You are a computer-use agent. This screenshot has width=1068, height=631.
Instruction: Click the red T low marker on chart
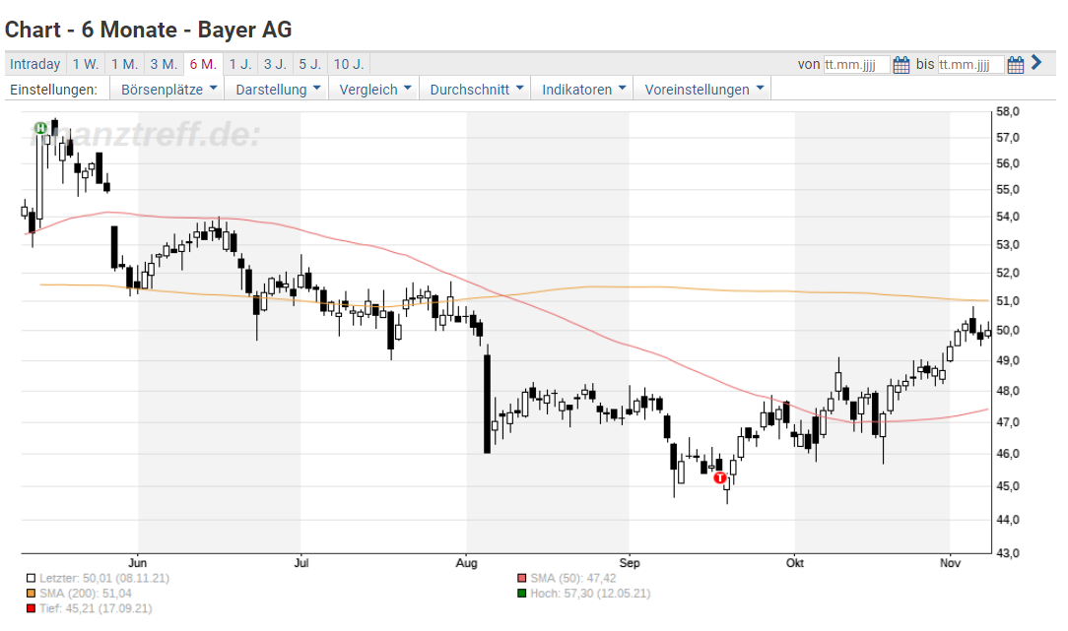point(720,478)
